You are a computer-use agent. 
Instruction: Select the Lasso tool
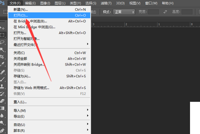tap(2, 42)
